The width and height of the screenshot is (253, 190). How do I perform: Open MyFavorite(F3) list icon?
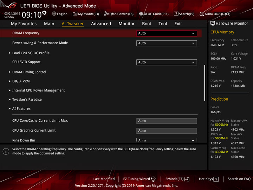point(75,14)
